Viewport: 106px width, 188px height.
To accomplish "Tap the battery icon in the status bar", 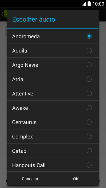I will [x=89, y=4].
